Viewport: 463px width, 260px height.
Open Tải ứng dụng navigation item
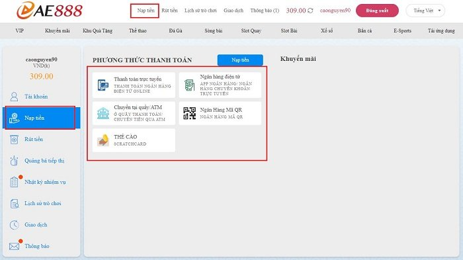(x=441, y=30)
